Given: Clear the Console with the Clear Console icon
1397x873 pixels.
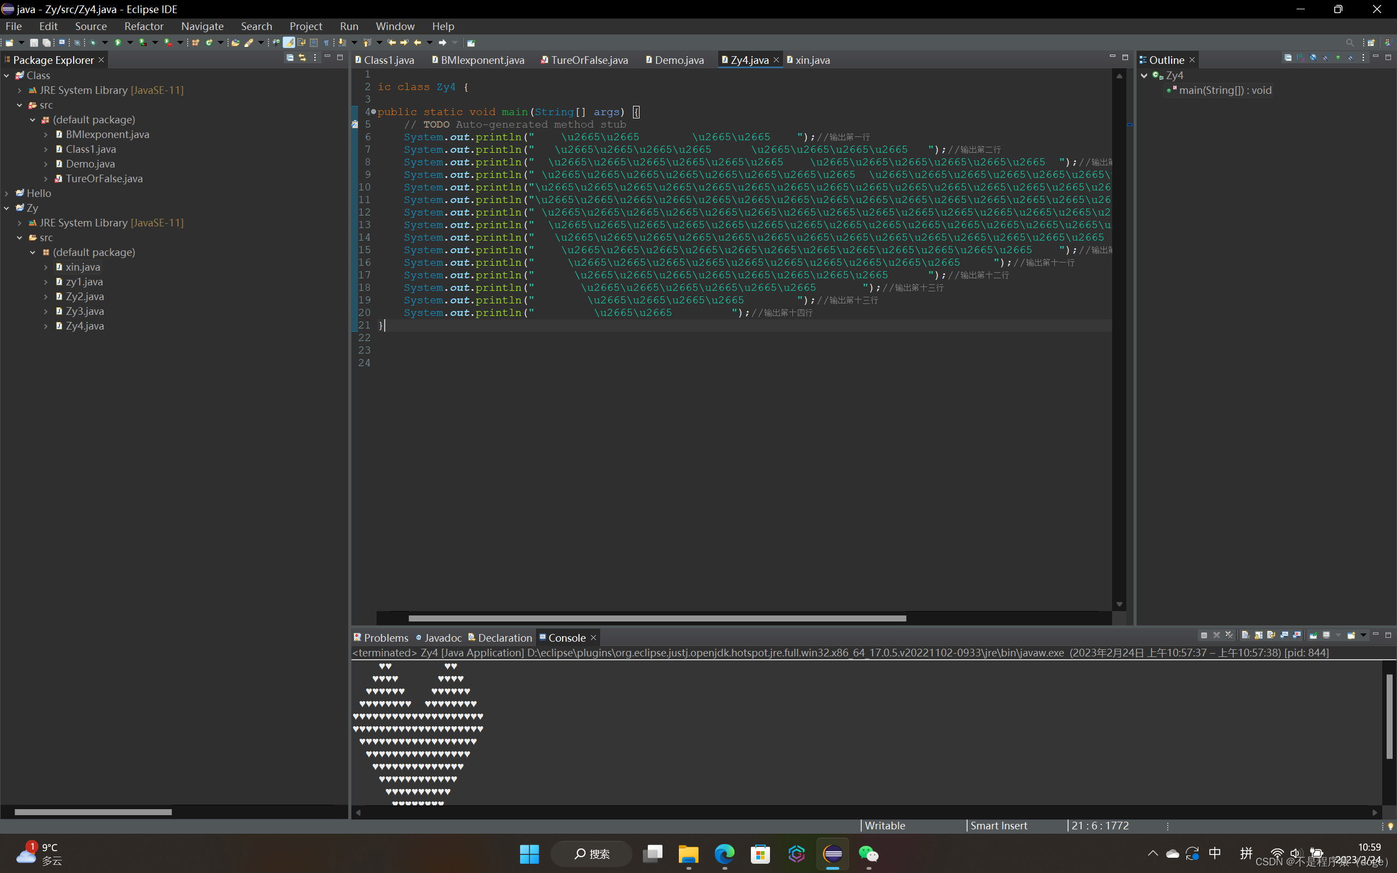Looking at the screenshot, I should [1245, 635].
